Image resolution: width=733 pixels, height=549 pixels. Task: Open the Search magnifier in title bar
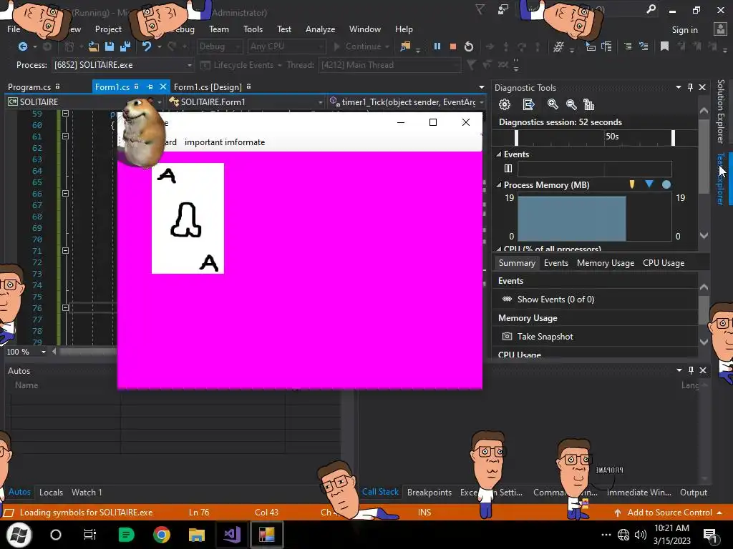651,9
